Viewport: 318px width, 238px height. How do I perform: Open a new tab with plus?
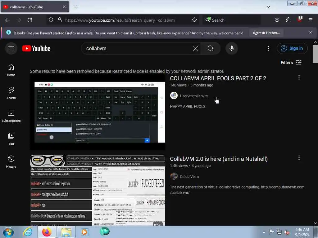point(76,7)
